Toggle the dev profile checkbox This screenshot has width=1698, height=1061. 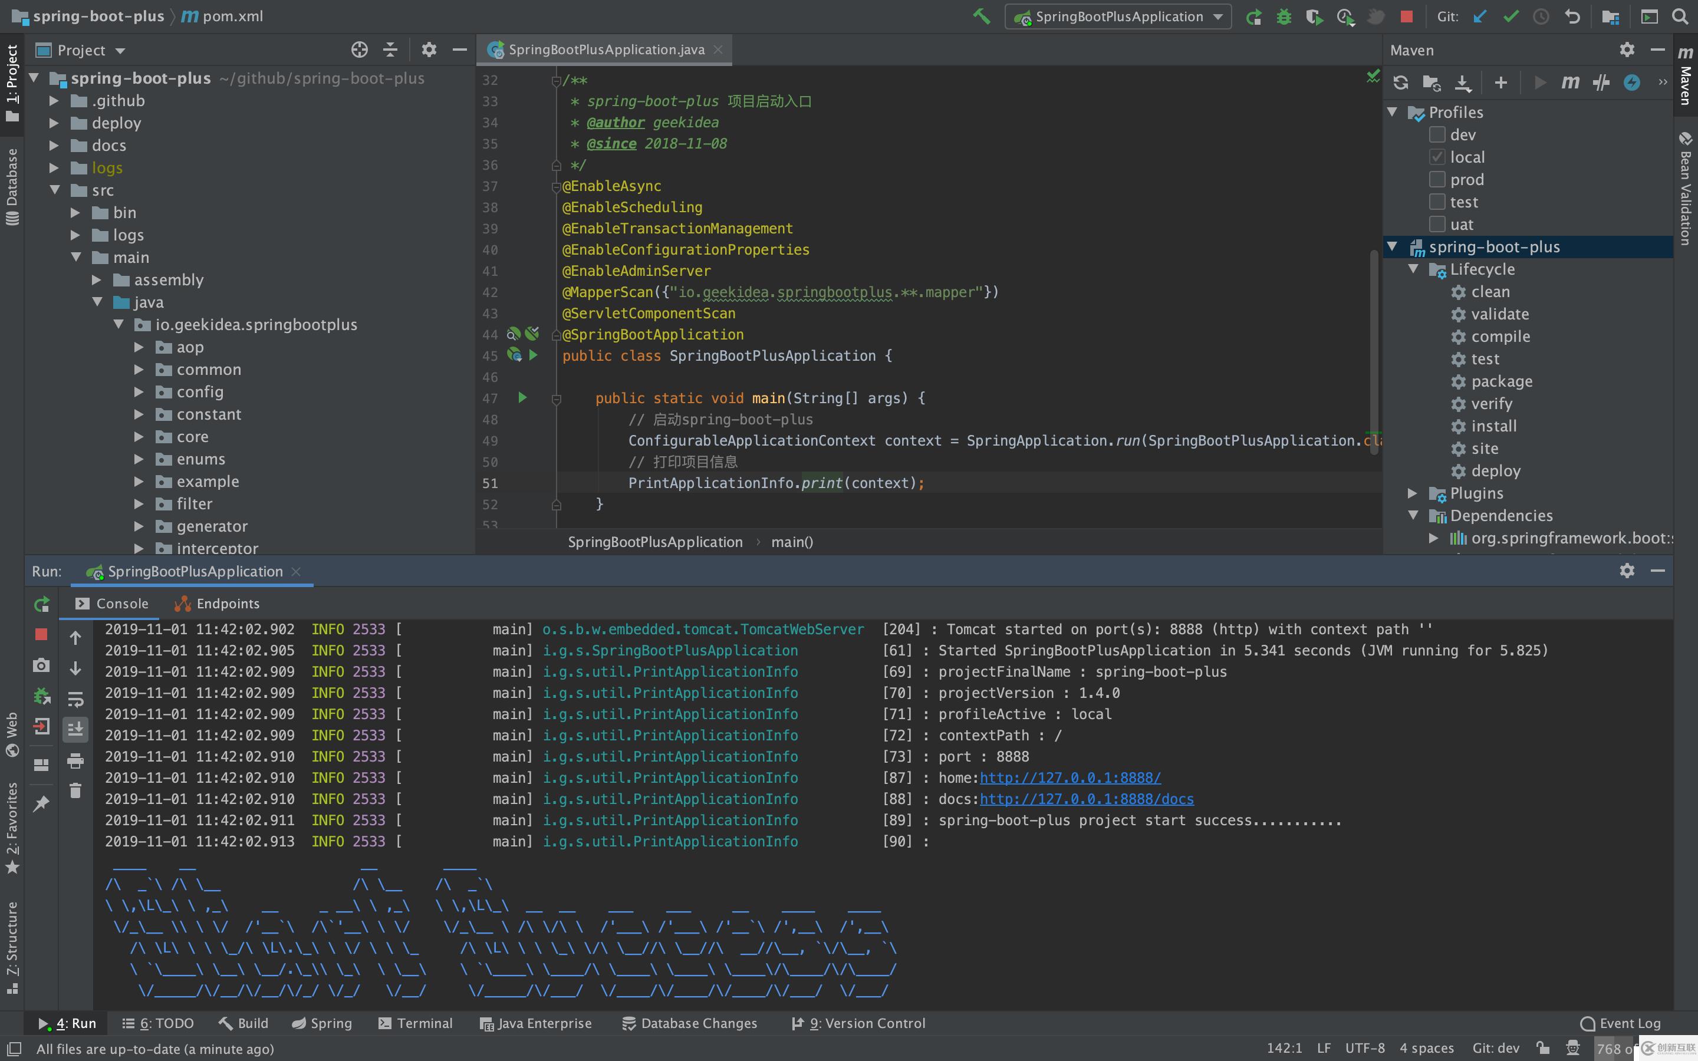[x=1436, y=134]
